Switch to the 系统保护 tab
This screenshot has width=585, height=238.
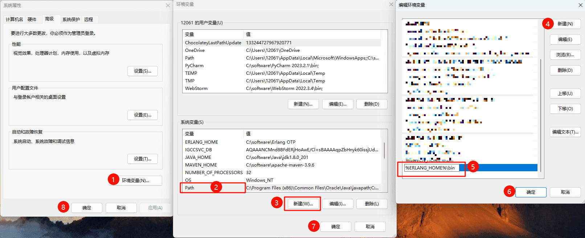click(71, 19)
